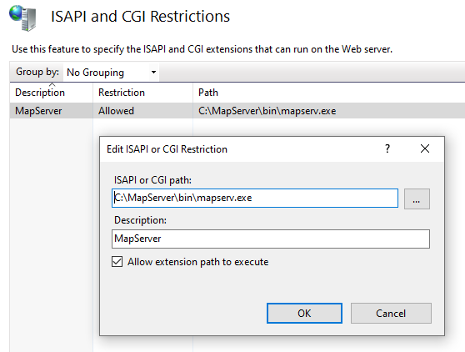Confirm the dialog with OK

(x=304, y=313)
